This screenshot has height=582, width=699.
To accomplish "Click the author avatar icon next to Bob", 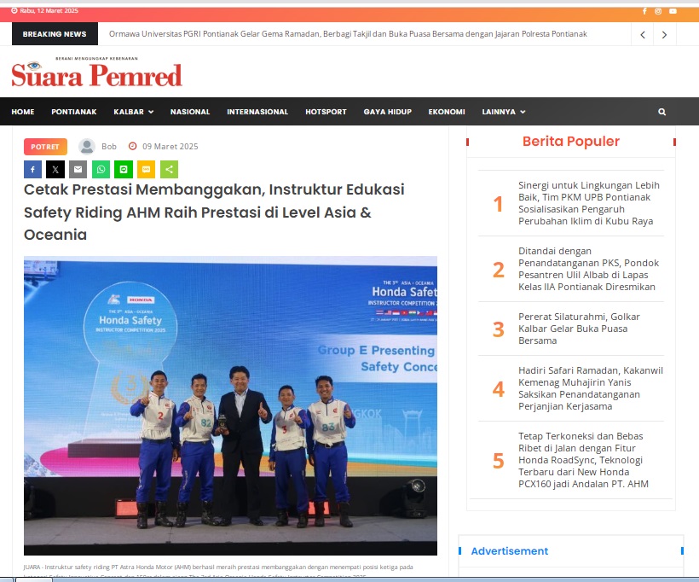I will 87,147.
